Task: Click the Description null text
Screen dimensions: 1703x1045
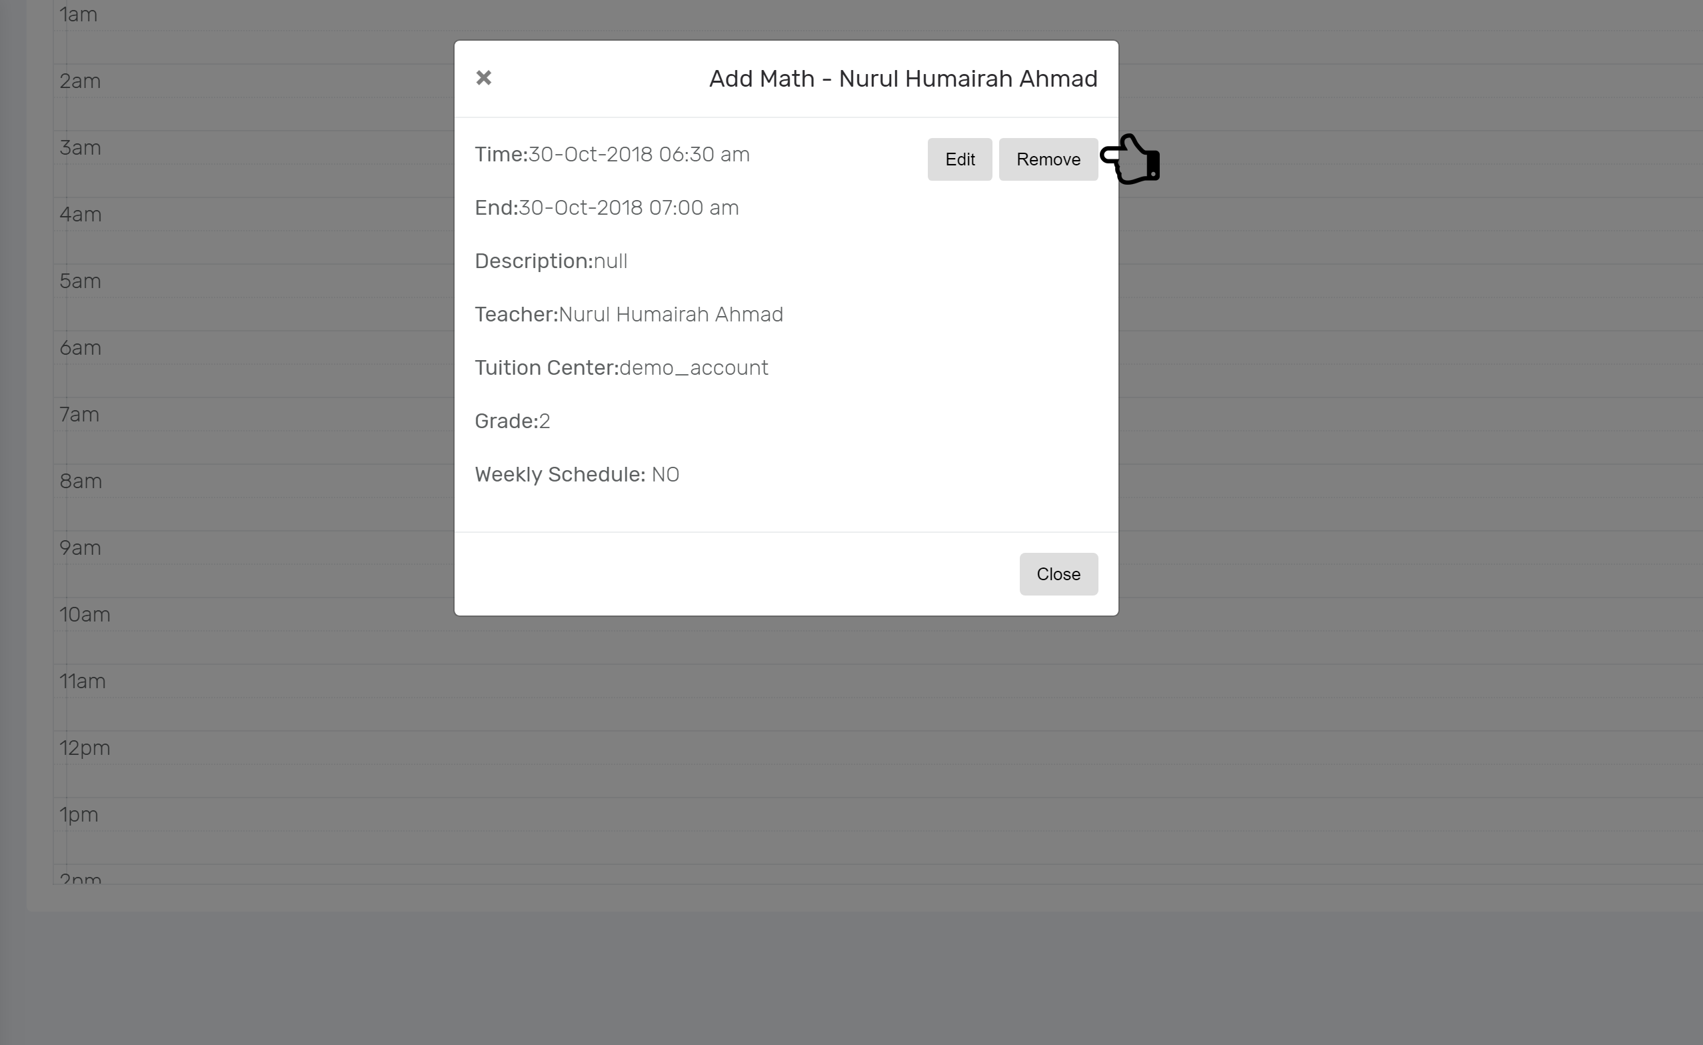Action: [x=611, y=261]
